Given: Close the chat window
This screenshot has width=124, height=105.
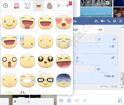Looking at the screenshot, I should click(121, 21).
